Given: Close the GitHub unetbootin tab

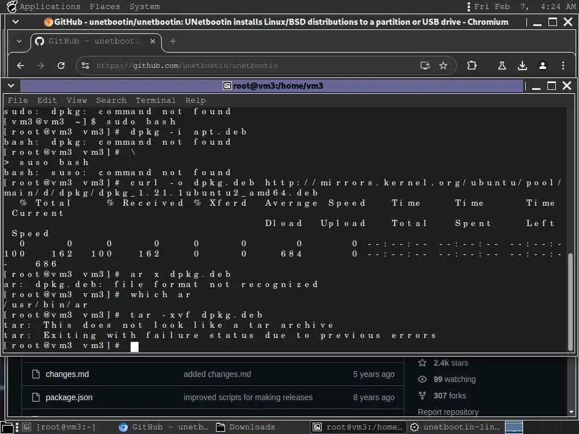Looking at the screenshot, I should (153, 41).
